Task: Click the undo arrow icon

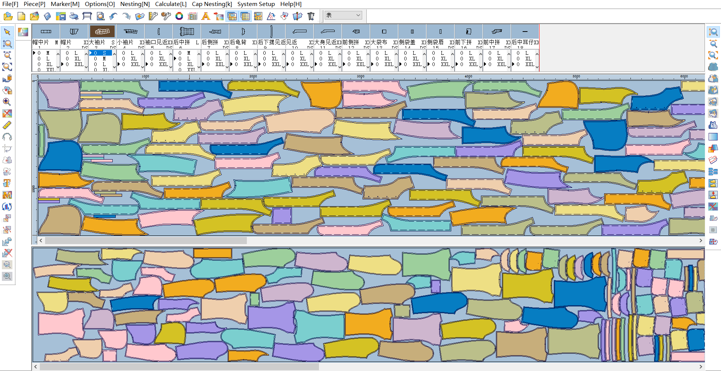Action: click(113, 16)
